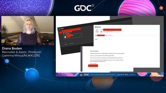Click the attachment file icon in Work email
The width and height of the screenshot is (166, 93).
[96, 35]
